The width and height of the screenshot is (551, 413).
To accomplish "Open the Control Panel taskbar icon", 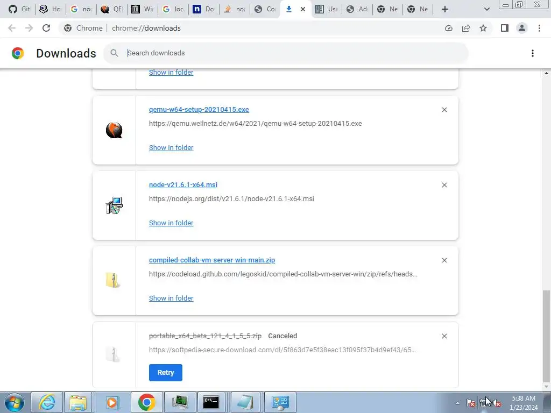I will point(280,402).
